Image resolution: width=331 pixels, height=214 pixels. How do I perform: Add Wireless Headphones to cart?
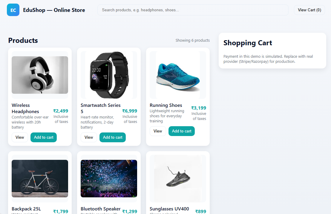click(x=44, y=137)
